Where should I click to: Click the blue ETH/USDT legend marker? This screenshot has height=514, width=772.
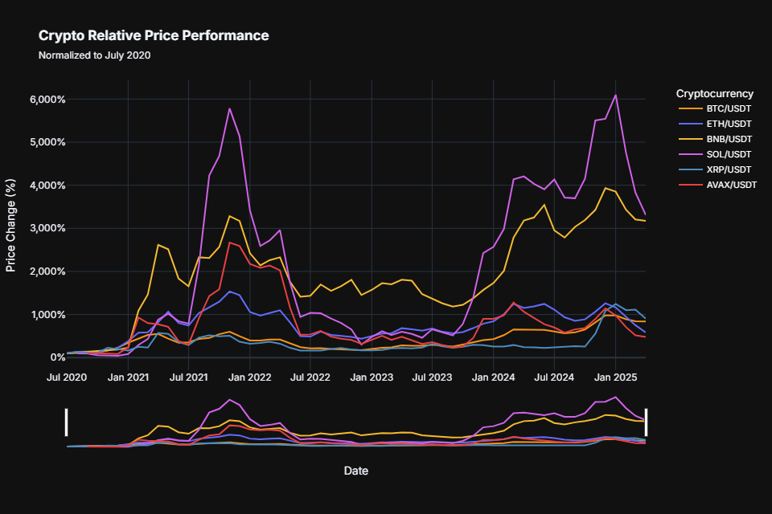(692, 124)
